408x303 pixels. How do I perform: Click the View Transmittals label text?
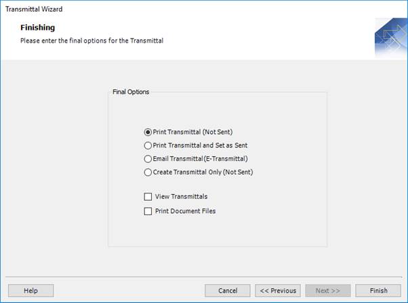tap(181, 197)
